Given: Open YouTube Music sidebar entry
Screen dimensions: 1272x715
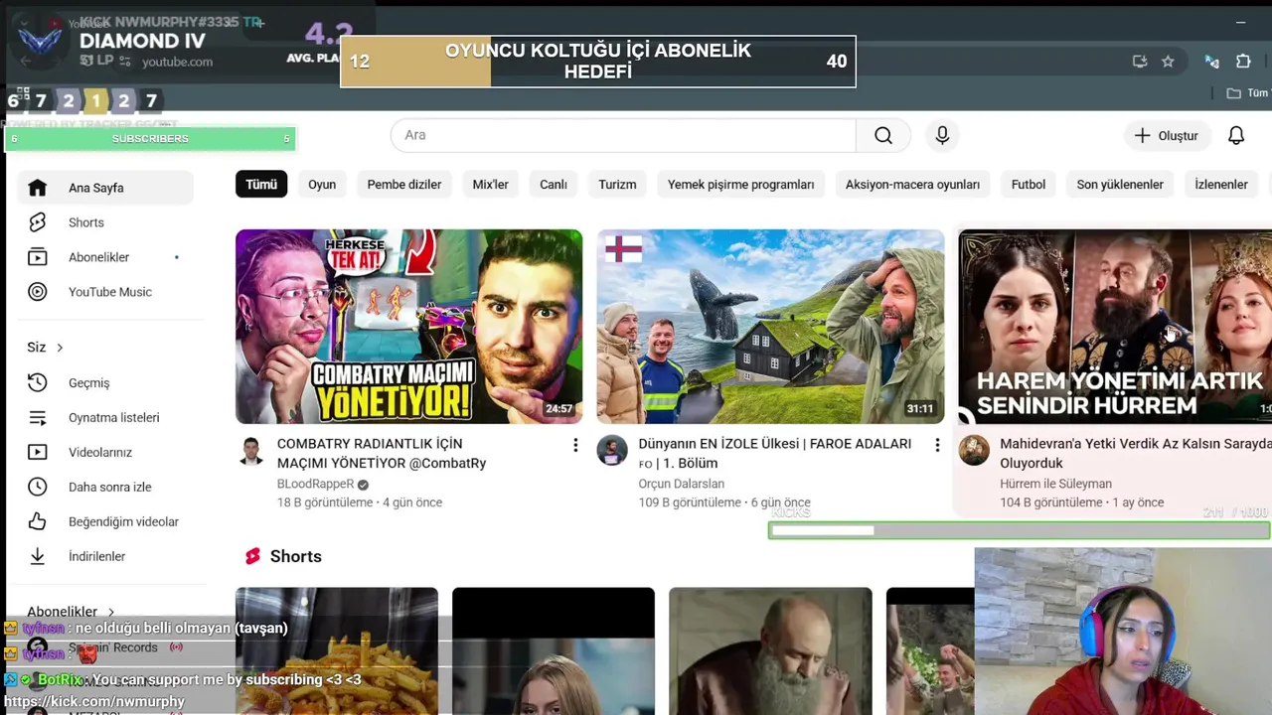Looking at the screenshot, I should [x=104, y=292].
